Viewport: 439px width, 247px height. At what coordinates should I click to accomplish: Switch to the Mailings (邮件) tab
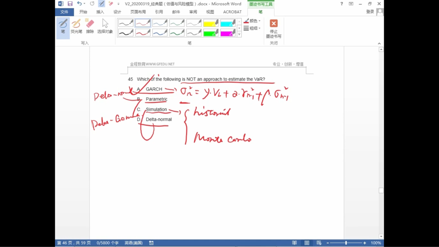(x=176, y=12)
